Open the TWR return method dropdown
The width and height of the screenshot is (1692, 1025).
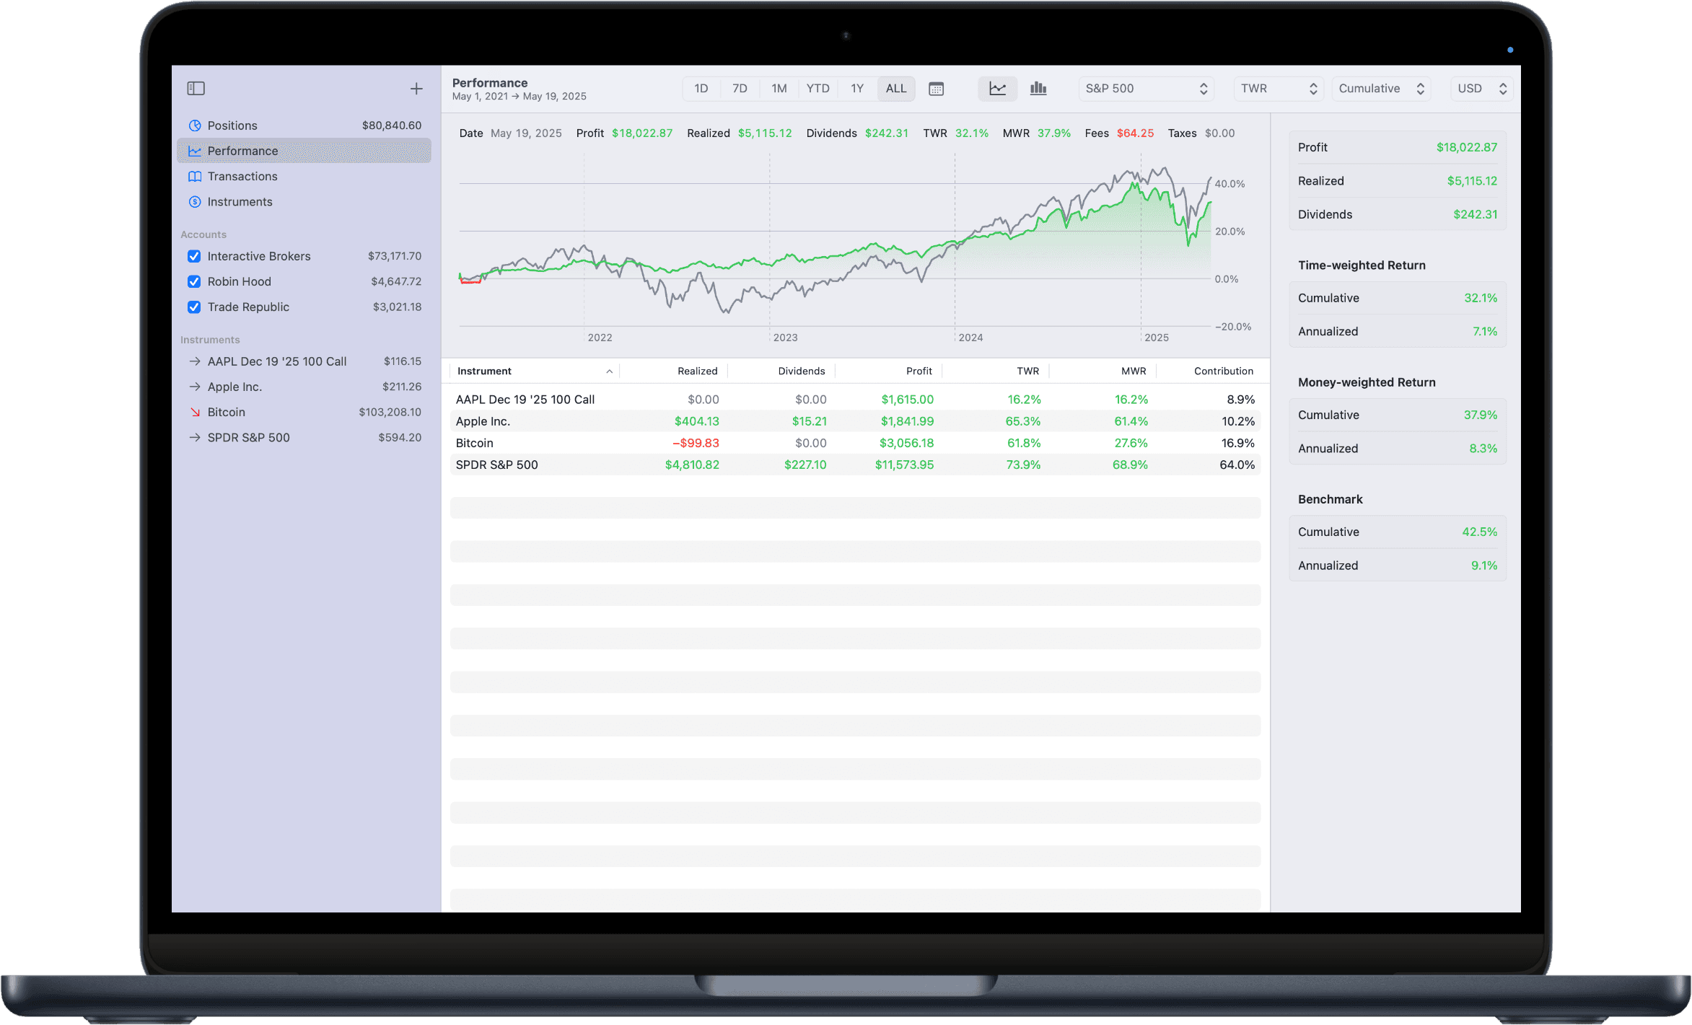pyautogui.click(x=1278, y=88)
